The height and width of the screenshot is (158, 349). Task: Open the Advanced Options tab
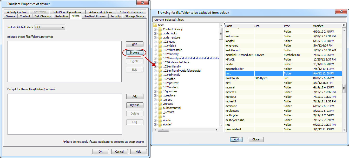pos(101,12)
